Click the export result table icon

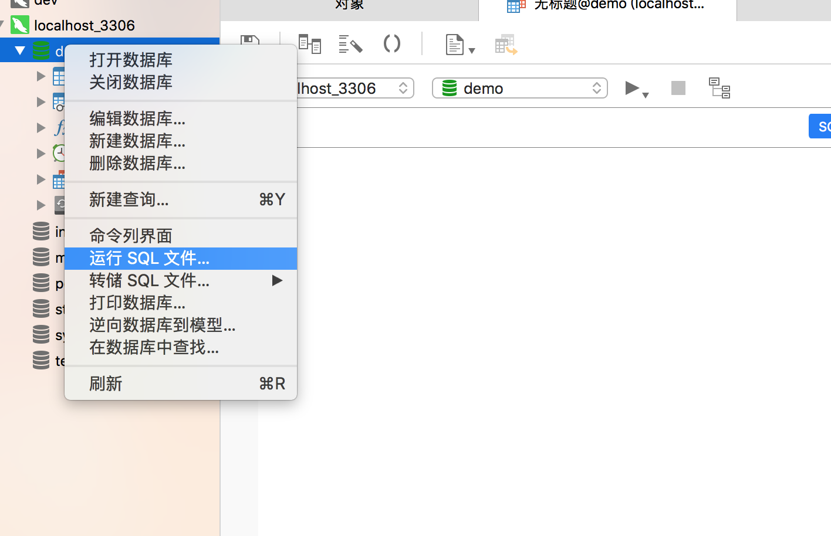(x=506, y=45)
